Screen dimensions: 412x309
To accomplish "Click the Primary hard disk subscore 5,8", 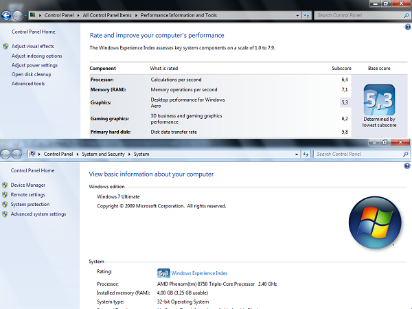I will 345,132.
